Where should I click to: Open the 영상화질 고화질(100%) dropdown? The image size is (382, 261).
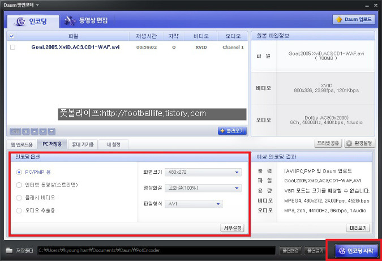point(203,188)
